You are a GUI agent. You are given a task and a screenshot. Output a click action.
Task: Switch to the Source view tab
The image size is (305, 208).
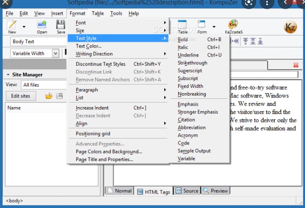pyautogui.click(x=187, y=191)
